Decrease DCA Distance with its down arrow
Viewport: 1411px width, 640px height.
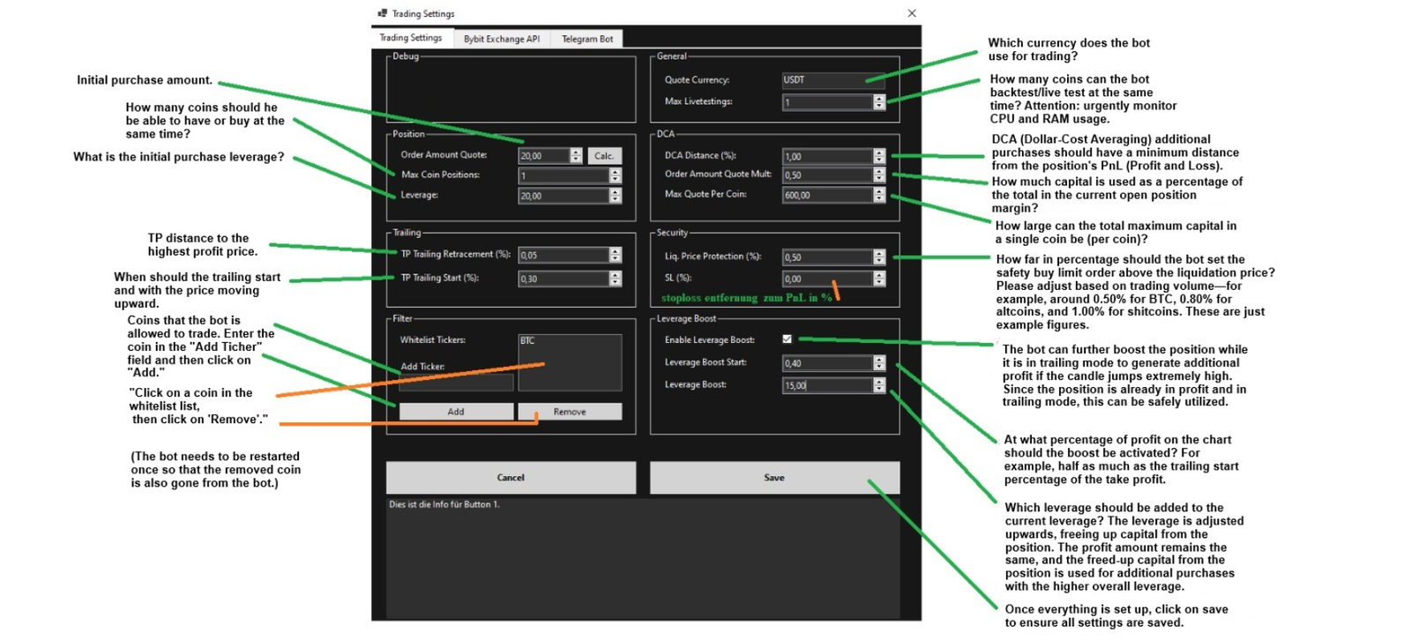[x=879, y=160]
